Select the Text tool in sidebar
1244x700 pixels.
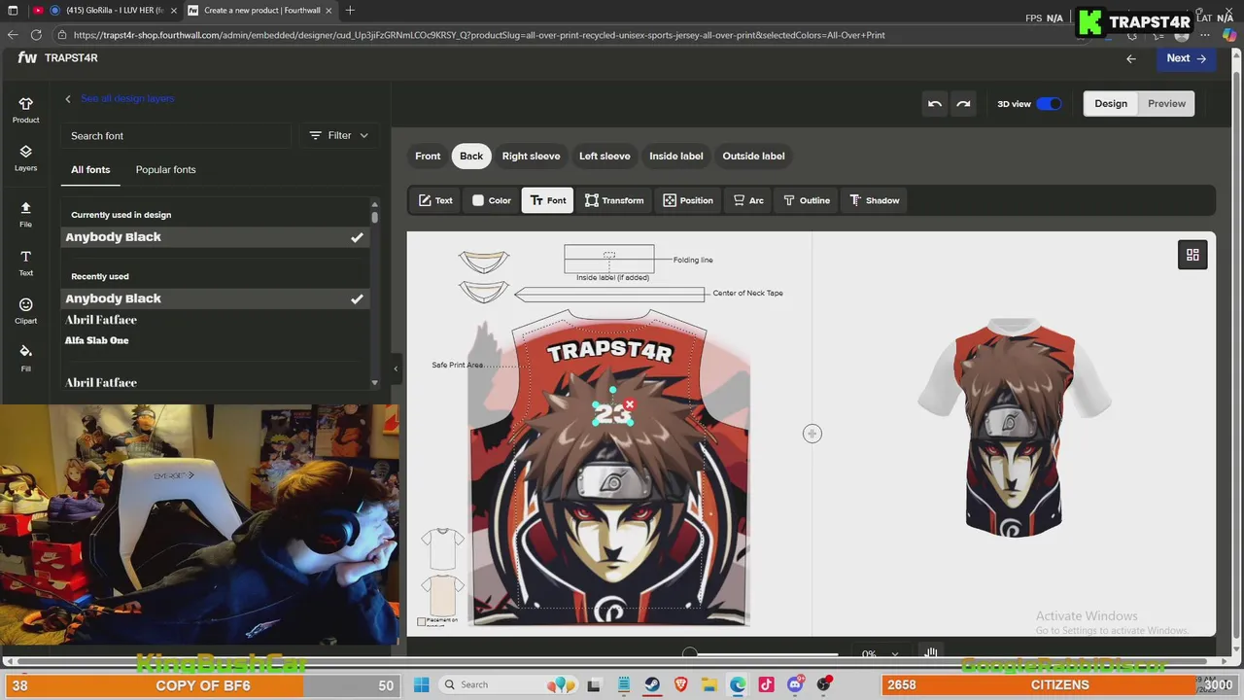click(26, 262)
